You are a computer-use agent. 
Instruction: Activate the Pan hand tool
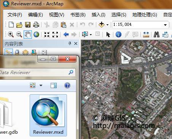(28, 35)
